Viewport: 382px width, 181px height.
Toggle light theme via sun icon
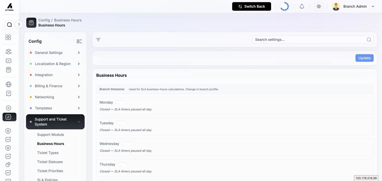319,7
